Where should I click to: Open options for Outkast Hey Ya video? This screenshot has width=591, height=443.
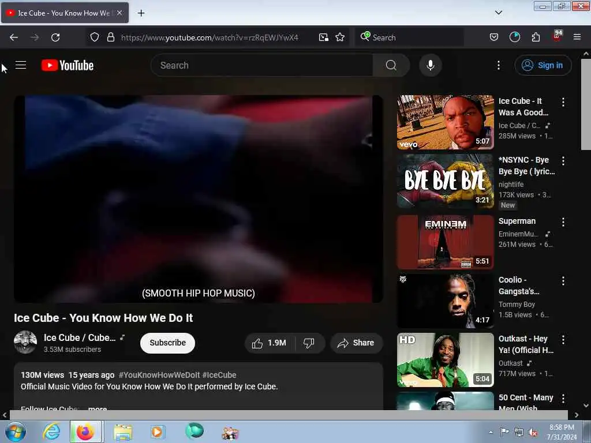563,340
